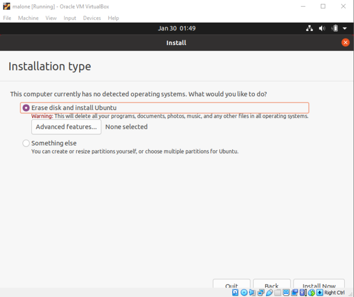Viewport: 354px width, 297px height.
Task: Click the 'Advanced features...' button
Action: (x=66, y=127)
